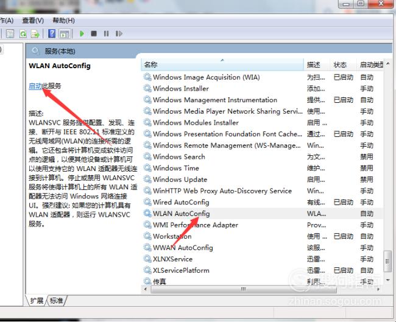Click 禁用 startup type in Windows Update row
The width and height of the screenshot is (396, 322).
click(x=366, y=180)
